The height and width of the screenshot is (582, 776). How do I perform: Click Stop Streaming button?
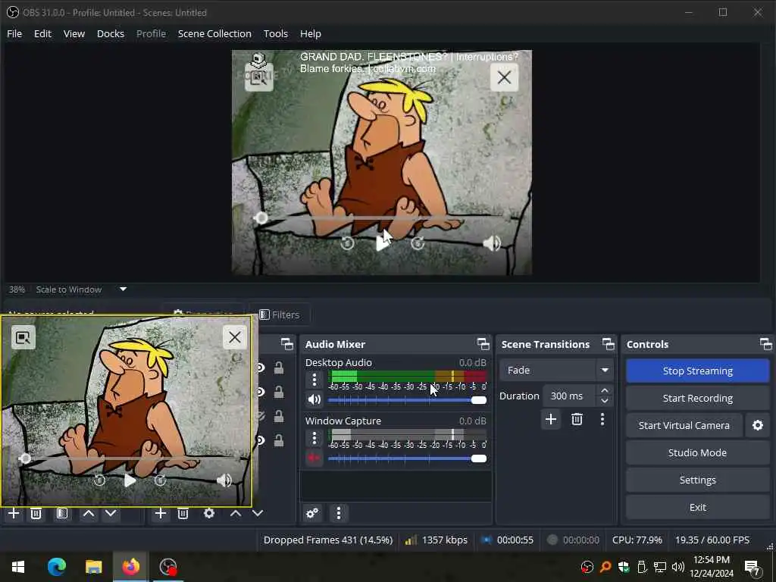coord(698,371)
